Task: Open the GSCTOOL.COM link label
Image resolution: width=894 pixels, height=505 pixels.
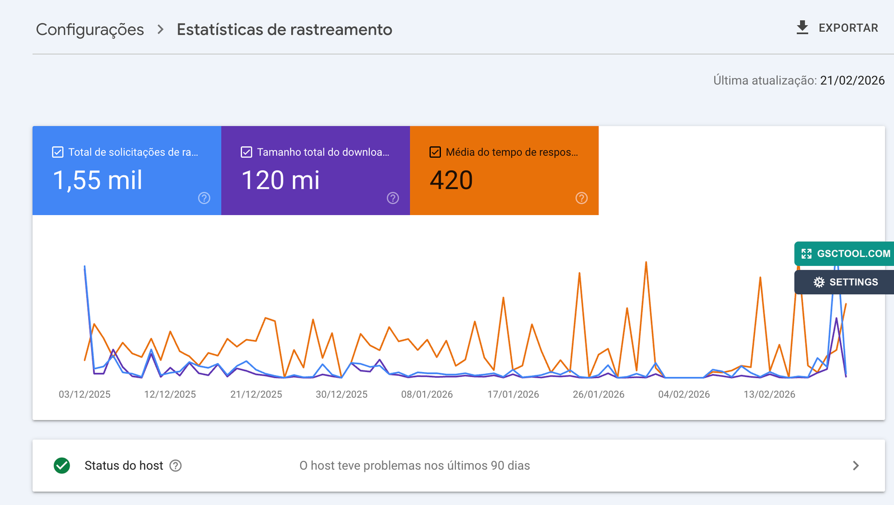Action: (853, 254)
